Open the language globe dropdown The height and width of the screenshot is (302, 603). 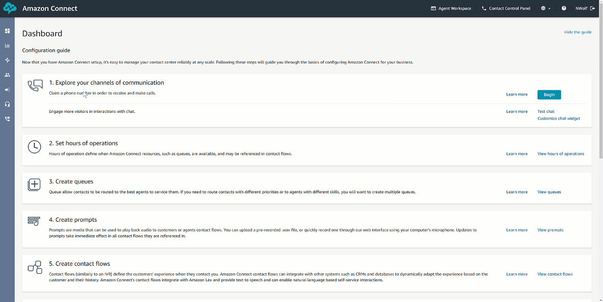click(x=546, y=8)
